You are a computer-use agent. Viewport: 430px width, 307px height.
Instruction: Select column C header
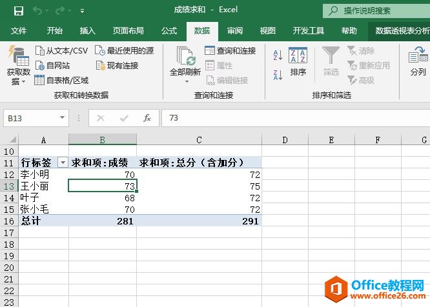tap(199, 140)
